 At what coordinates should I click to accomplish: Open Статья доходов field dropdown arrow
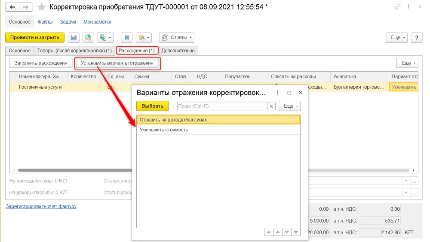[x=406, y=193]
